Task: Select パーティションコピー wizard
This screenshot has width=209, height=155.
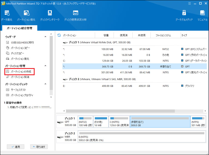Action: click(18, 48)
